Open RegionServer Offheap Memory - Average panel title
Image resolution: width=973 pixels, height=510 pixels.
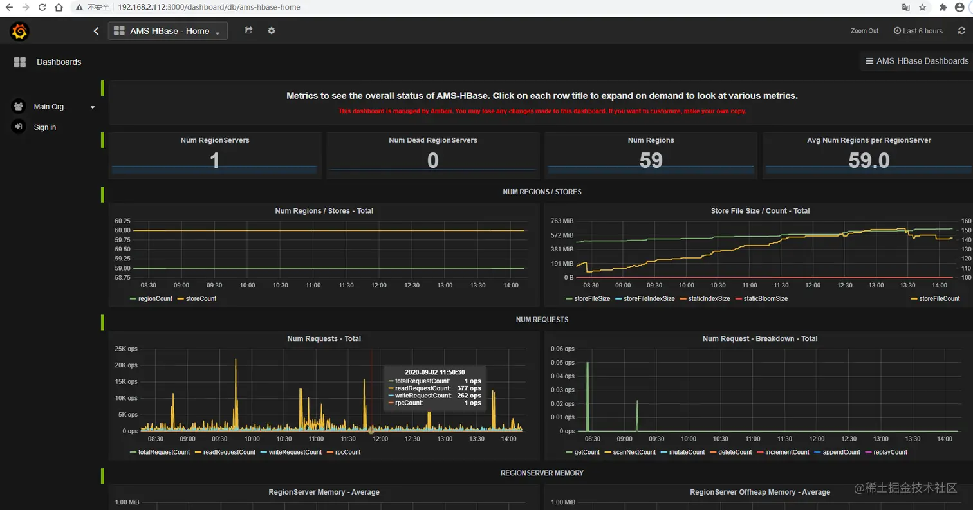pos(760,492)
